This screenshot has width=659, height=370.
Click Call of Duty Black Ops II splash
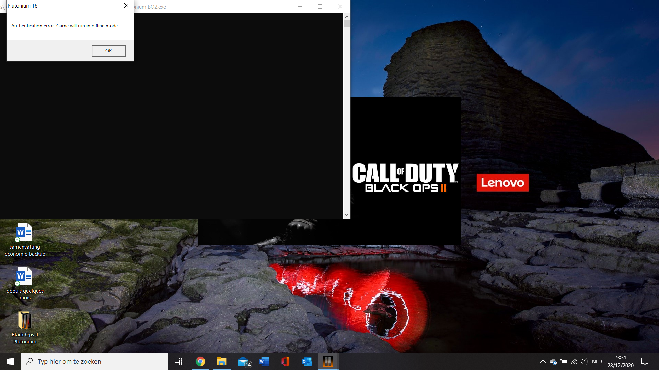pyautogui.click(x=405, y=177)
